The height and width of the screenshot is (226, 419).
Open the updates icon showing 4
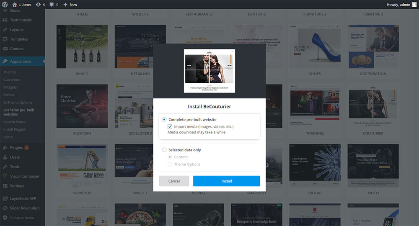39,4
